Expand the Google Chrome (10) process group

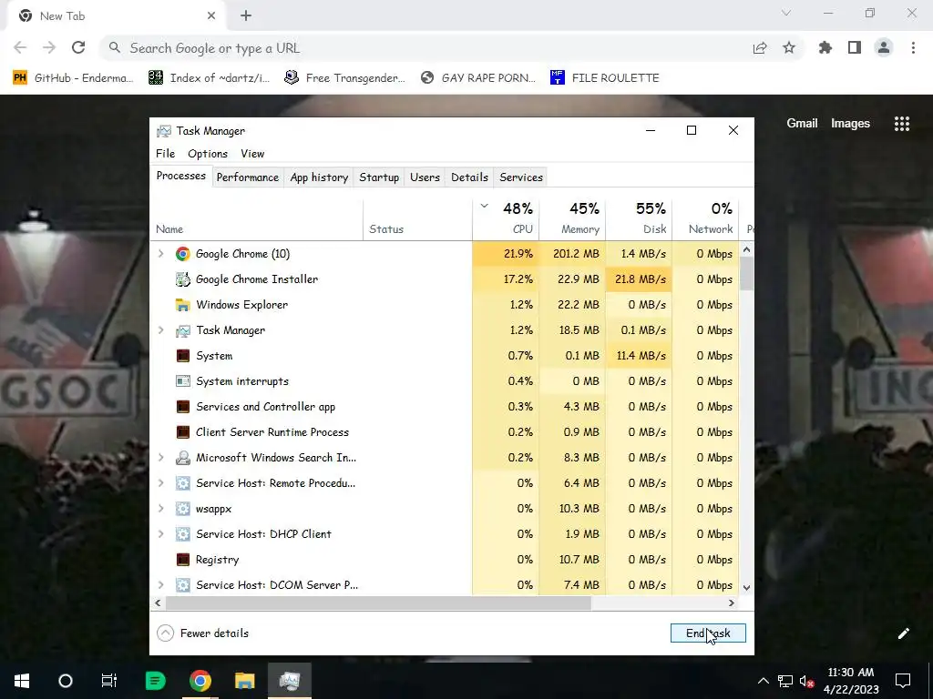(160, 254)
